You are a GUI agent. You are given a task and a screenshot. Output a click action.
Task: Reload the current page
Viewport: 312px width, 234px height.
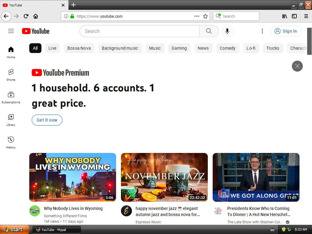(x=26, y=16)
